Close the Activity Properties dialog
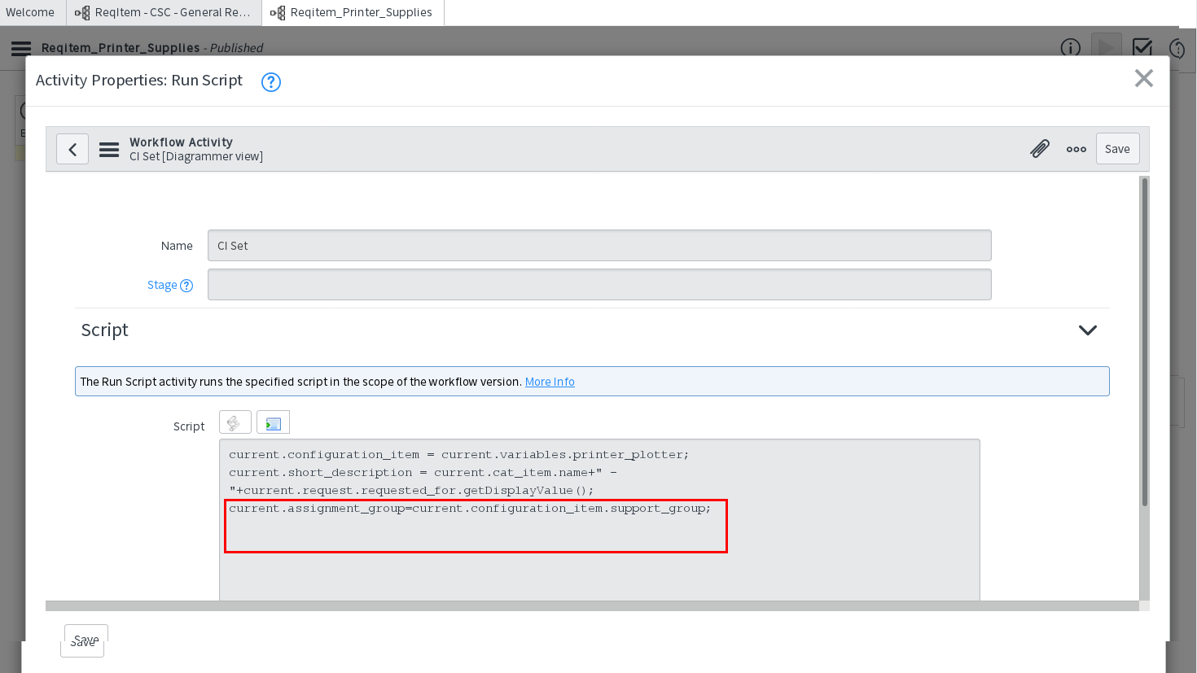This screenshot has height=673, width=1197. click(1144, 78)
